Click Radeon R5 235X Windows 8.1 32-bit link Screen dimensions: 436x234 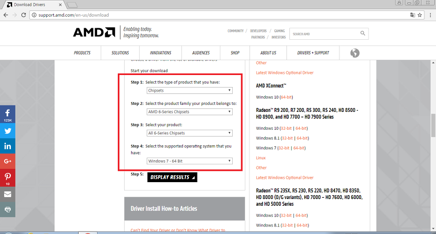[x=287, y=225]
